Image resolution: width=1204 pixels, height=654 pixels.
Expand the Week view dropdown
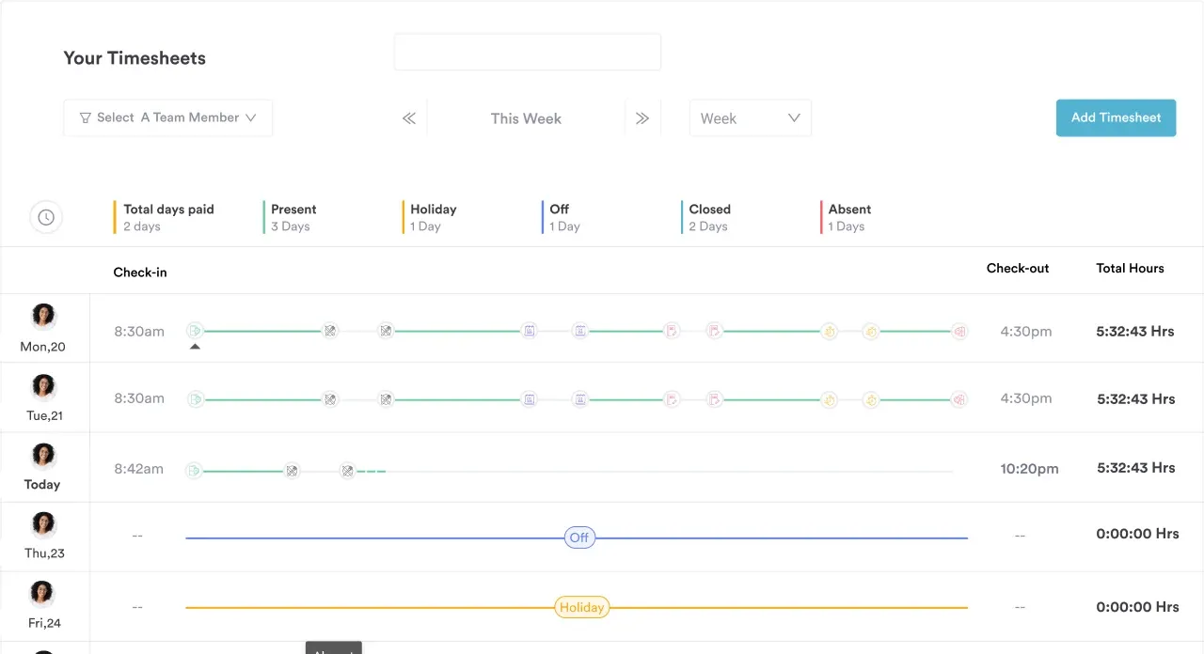(x=750, y=118)
